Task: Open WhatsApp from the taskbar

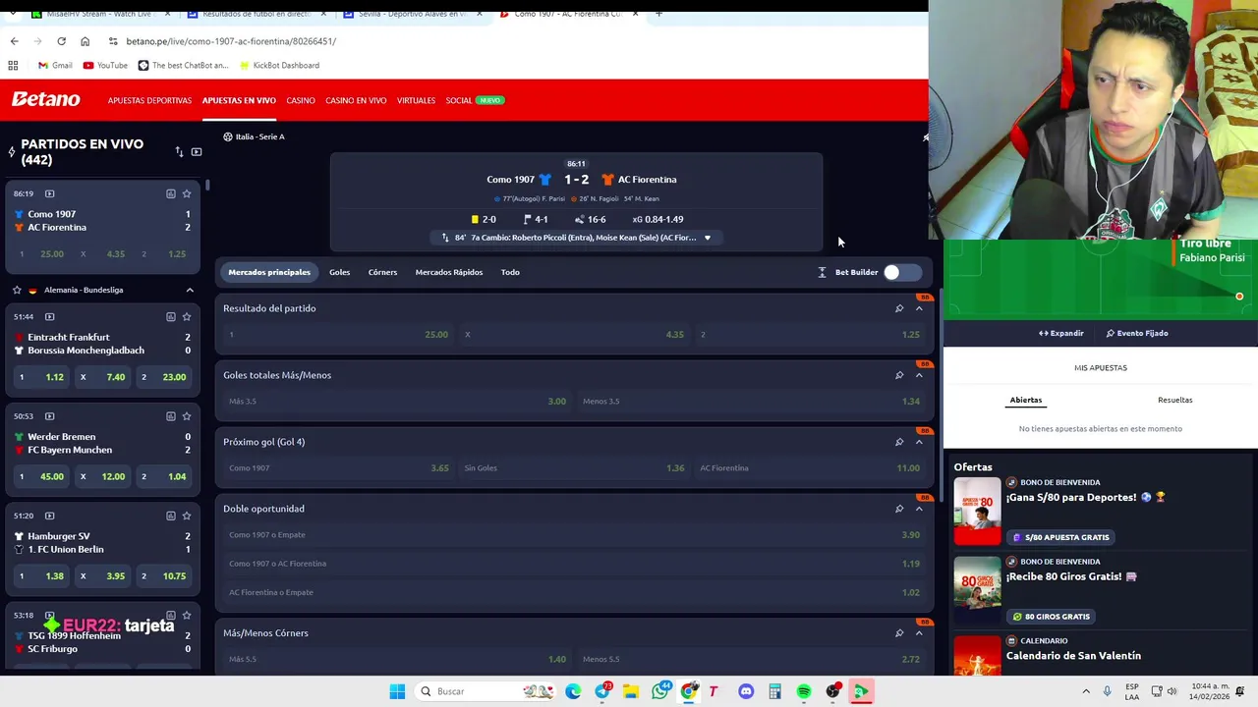Action: (x=660, y=691)
